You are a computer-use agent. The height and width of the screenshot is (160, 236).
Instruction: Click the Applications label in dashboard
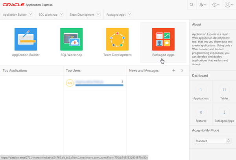[x=201, y=98]
